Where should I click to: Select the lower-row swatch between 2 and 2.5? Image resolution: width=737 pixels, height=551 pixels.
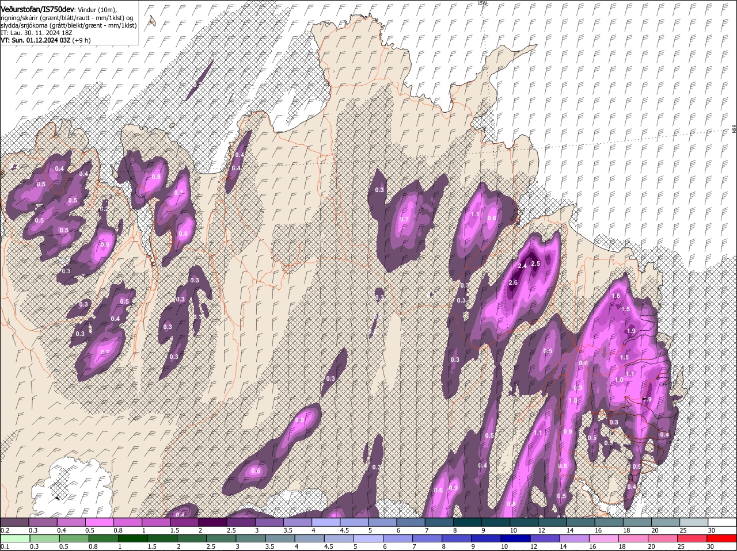[192, 538]
